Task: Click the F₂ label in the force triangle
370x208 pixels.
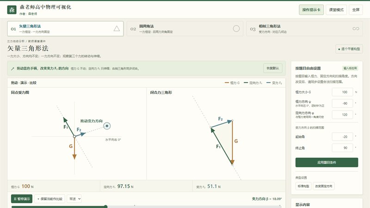Action: click(x=221, y=119)
